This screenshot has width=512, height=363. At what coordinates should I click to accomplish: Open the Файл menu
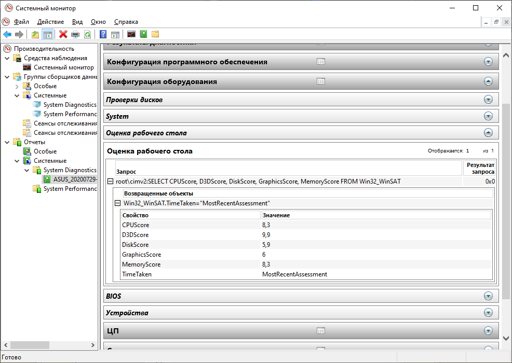pos(22,22)
